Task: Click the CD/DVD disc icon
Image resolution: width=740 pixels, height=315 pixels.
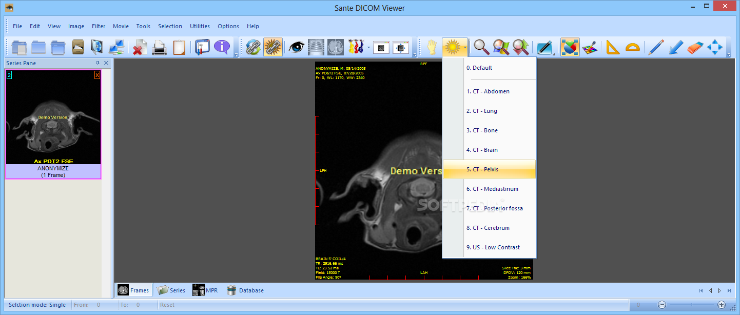Action: pos(97,47)
